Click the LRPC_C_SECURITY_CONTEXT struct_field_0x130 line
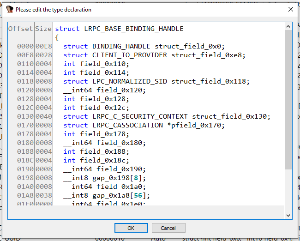Viewport: 300px width, 241px height. point(167,117)
